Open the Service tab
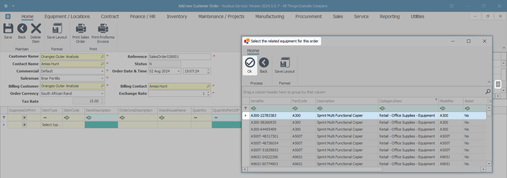 point(361,16)
